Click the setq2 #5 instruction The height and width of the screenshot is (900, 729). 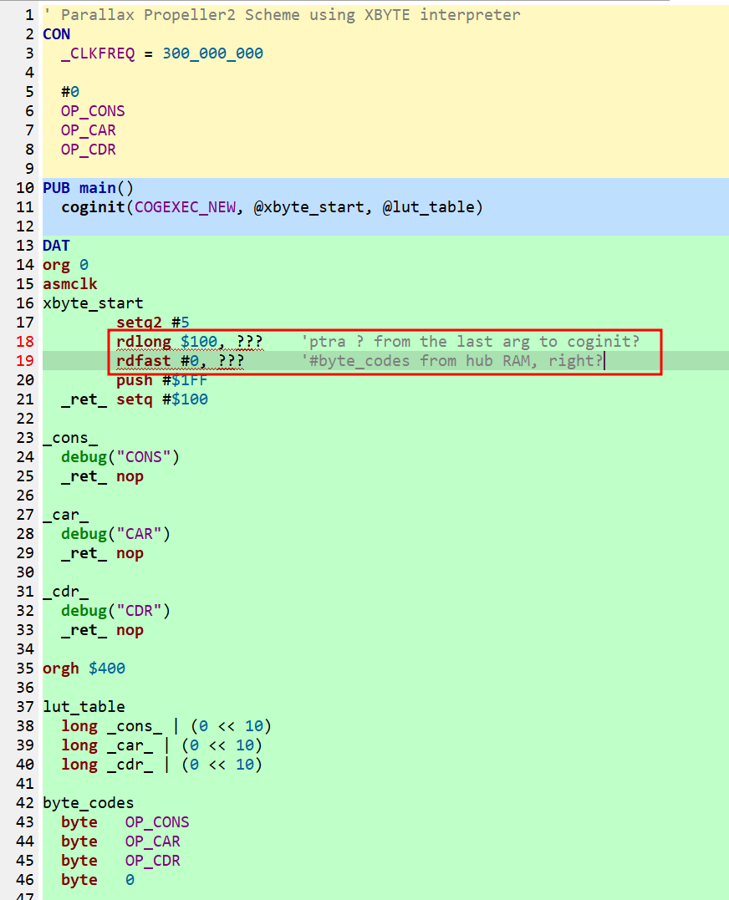pyautogui.click(x=153, y=323)
